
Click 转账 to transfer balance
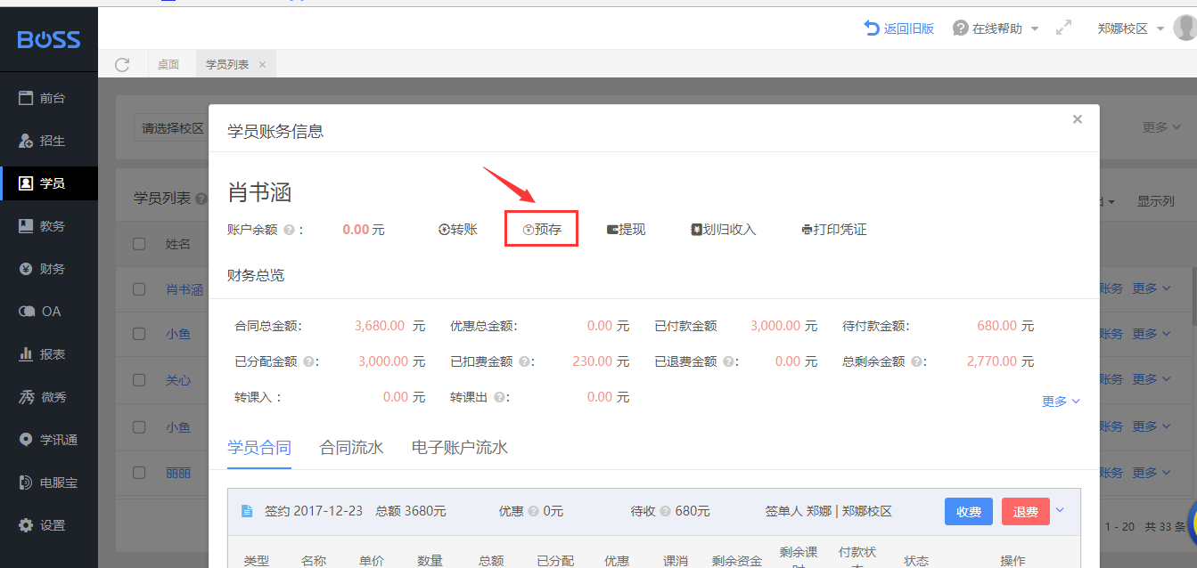[458, 230]
